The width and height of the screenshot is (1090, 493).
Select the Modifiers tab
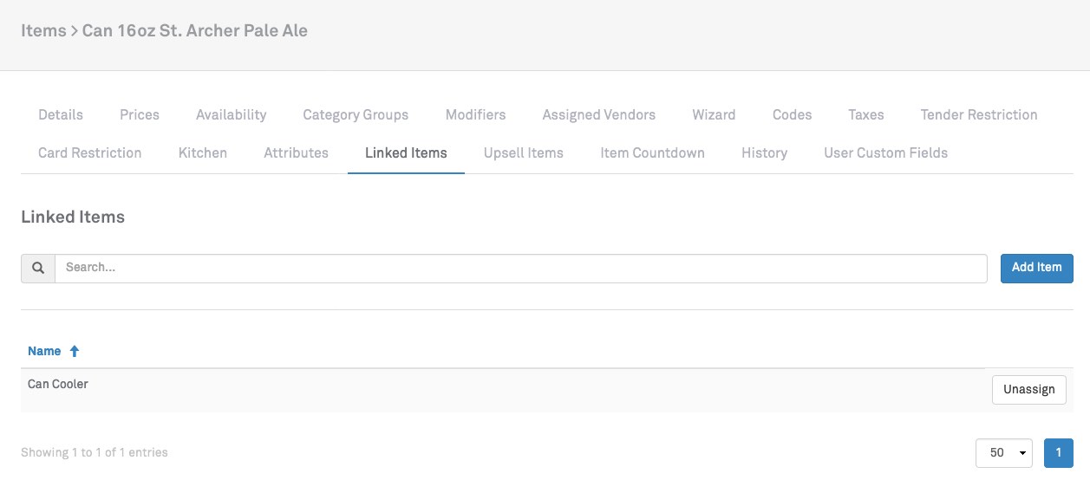(x=475, y=114)
